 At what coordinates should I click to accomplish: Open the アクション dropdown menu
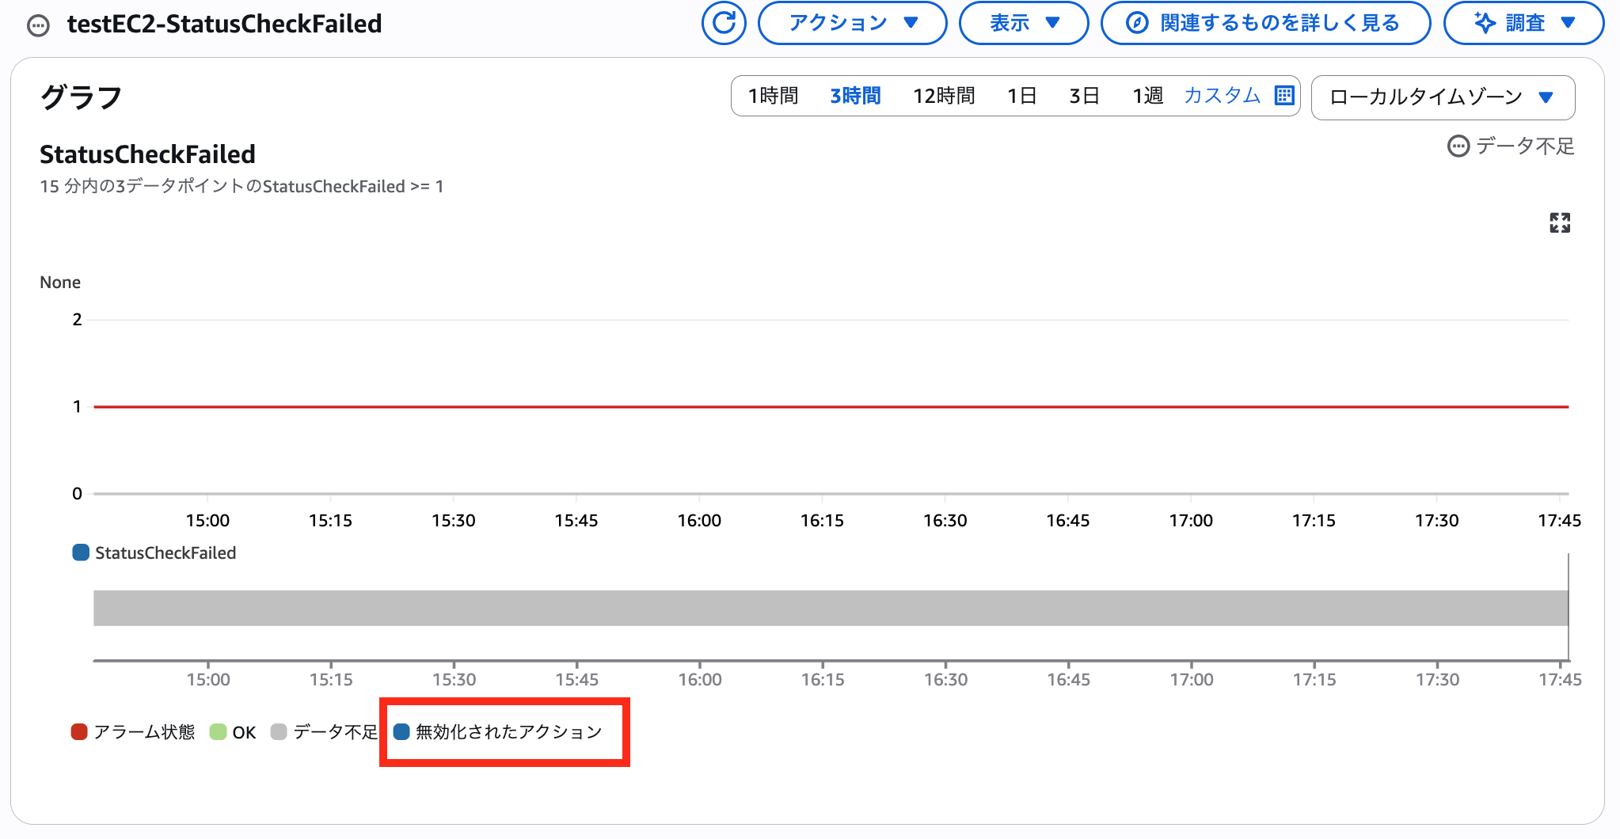852,23
